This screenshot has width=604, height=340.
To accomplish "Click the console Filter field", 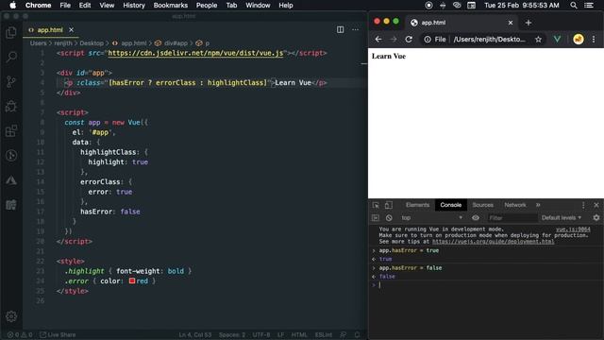I will (512, 218).
